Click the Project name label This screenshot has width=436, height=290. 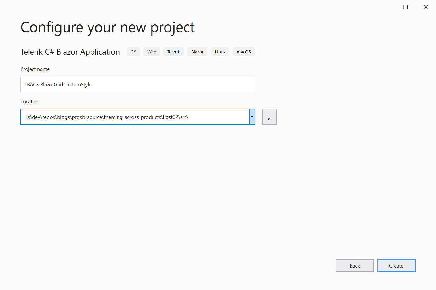click(35, 69)
